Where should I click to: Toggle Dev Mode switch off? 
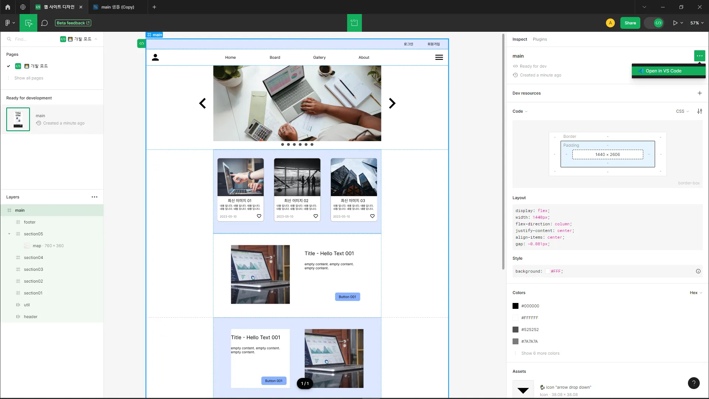654,23
